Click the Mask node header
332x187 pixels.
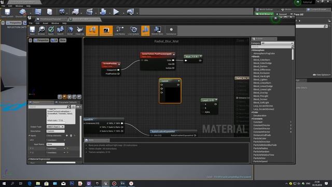click(x=193, y=57)
